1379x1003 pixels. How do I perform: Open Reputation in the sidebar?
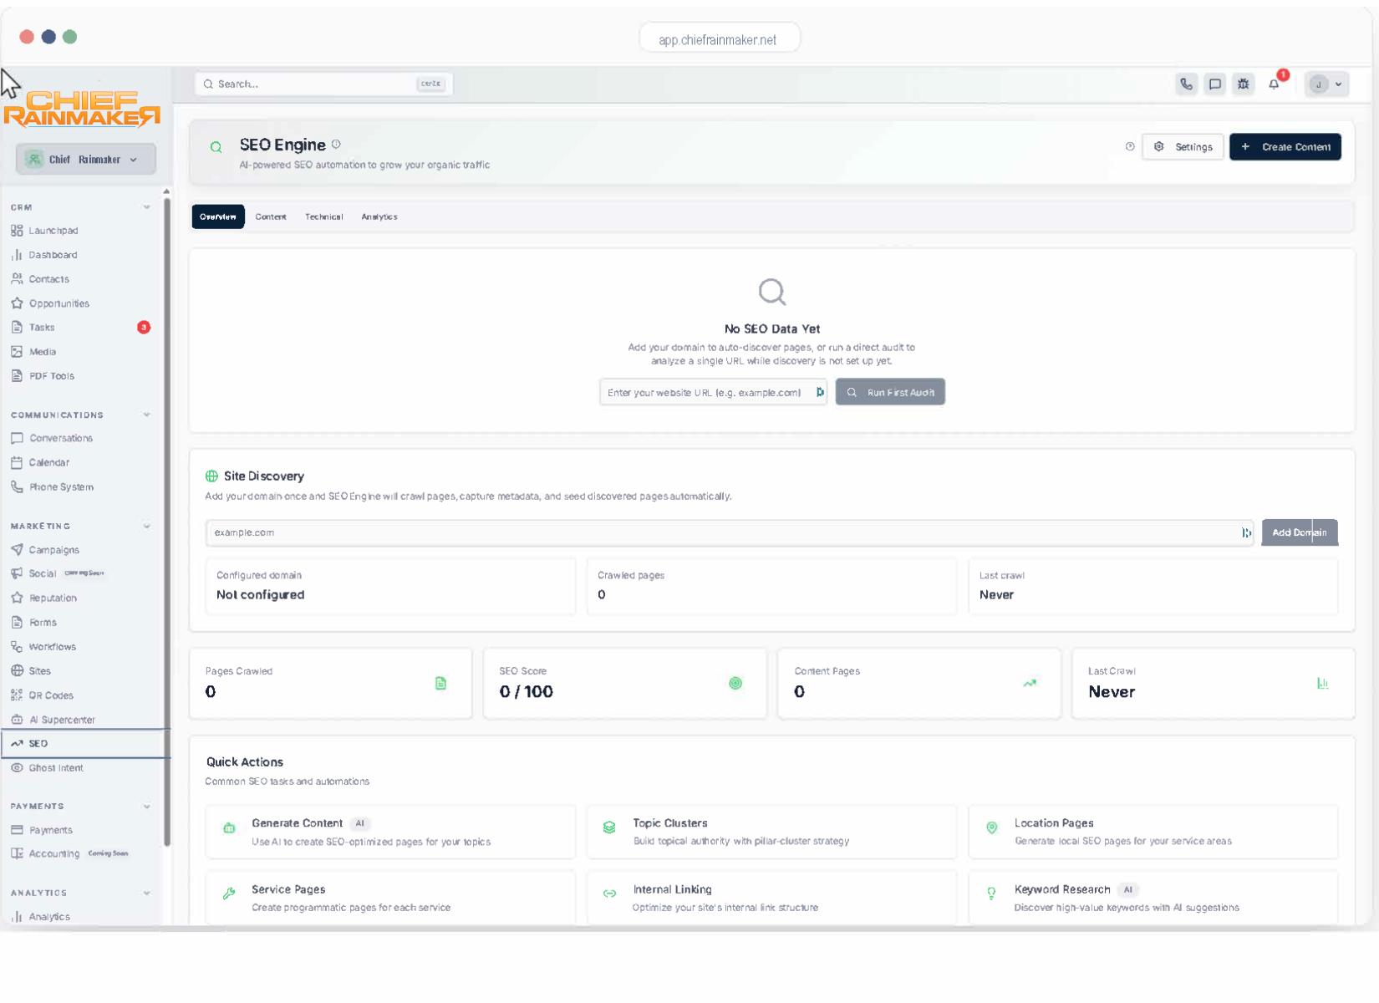pos(53,598)
